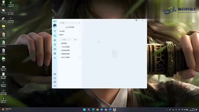199x112 pixels.
Task: Open the files folder icon in QQ sidebar
Action: (x=55, y=78)
